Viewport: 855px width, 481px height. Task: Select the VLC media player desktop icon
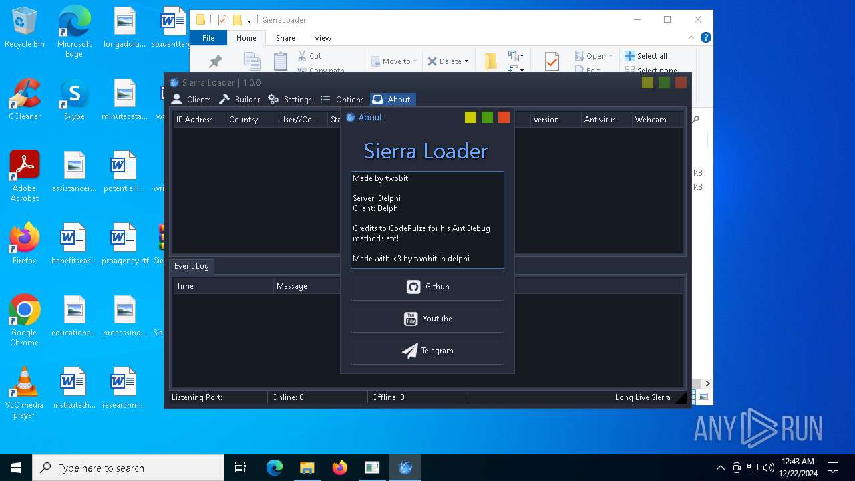(25, 393)
